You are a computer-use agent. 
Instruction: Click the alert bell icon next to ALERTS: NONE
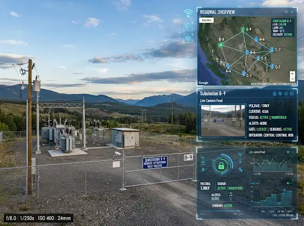coord(230,195)
